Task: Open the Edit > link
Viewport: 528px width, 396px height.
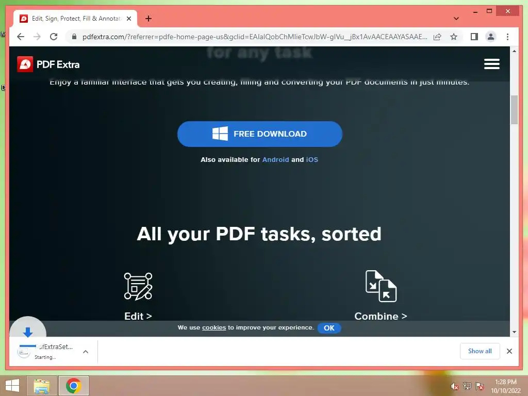Action: tap(138, 316)
